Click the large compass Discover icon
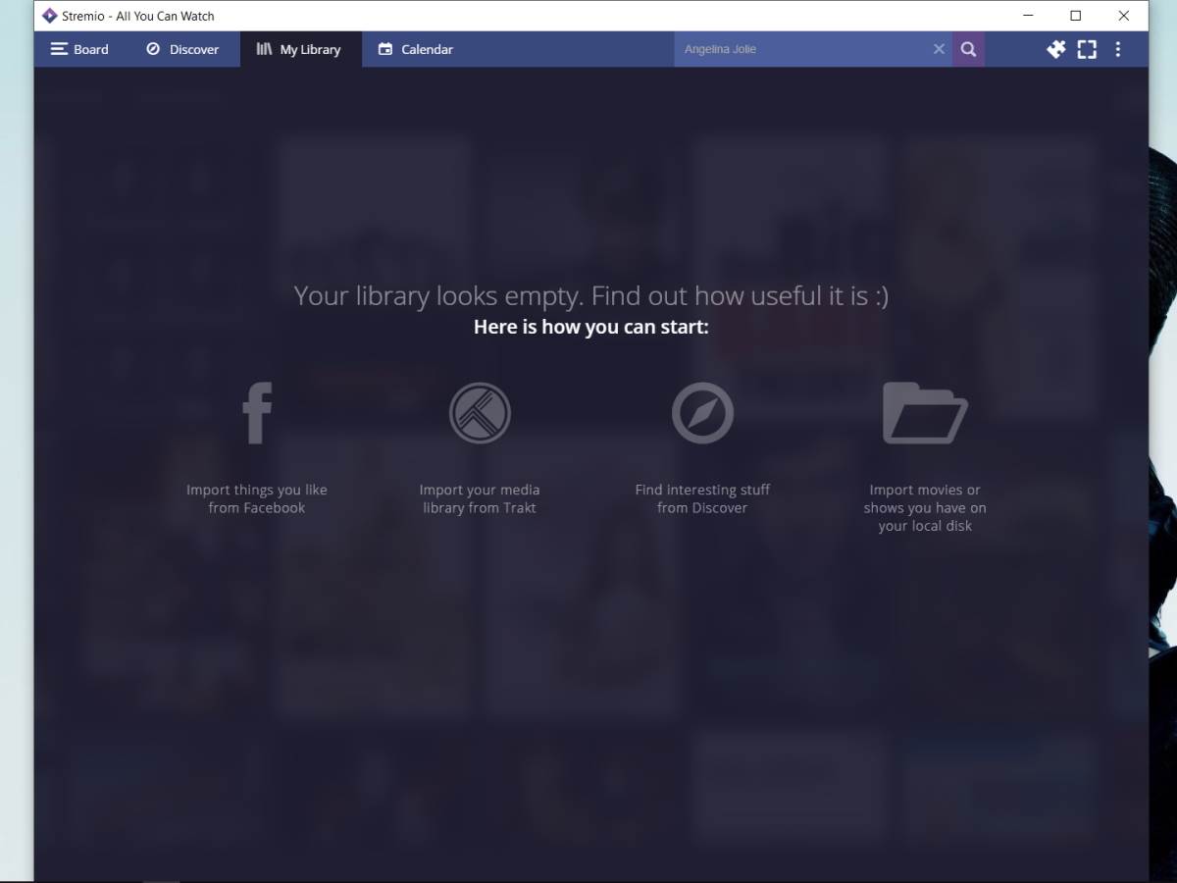The height and width of the screenshot is (883, 1177). coord(702,413)
